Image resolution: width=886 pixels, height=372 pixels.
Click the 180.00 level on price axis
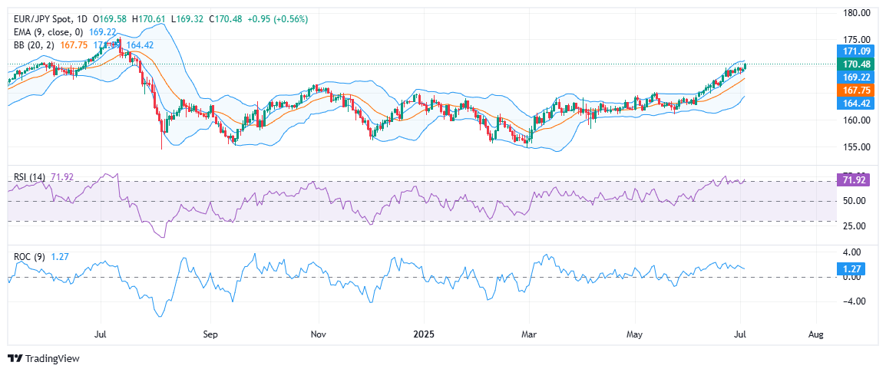pyautogui.click(x=855, y=13)
